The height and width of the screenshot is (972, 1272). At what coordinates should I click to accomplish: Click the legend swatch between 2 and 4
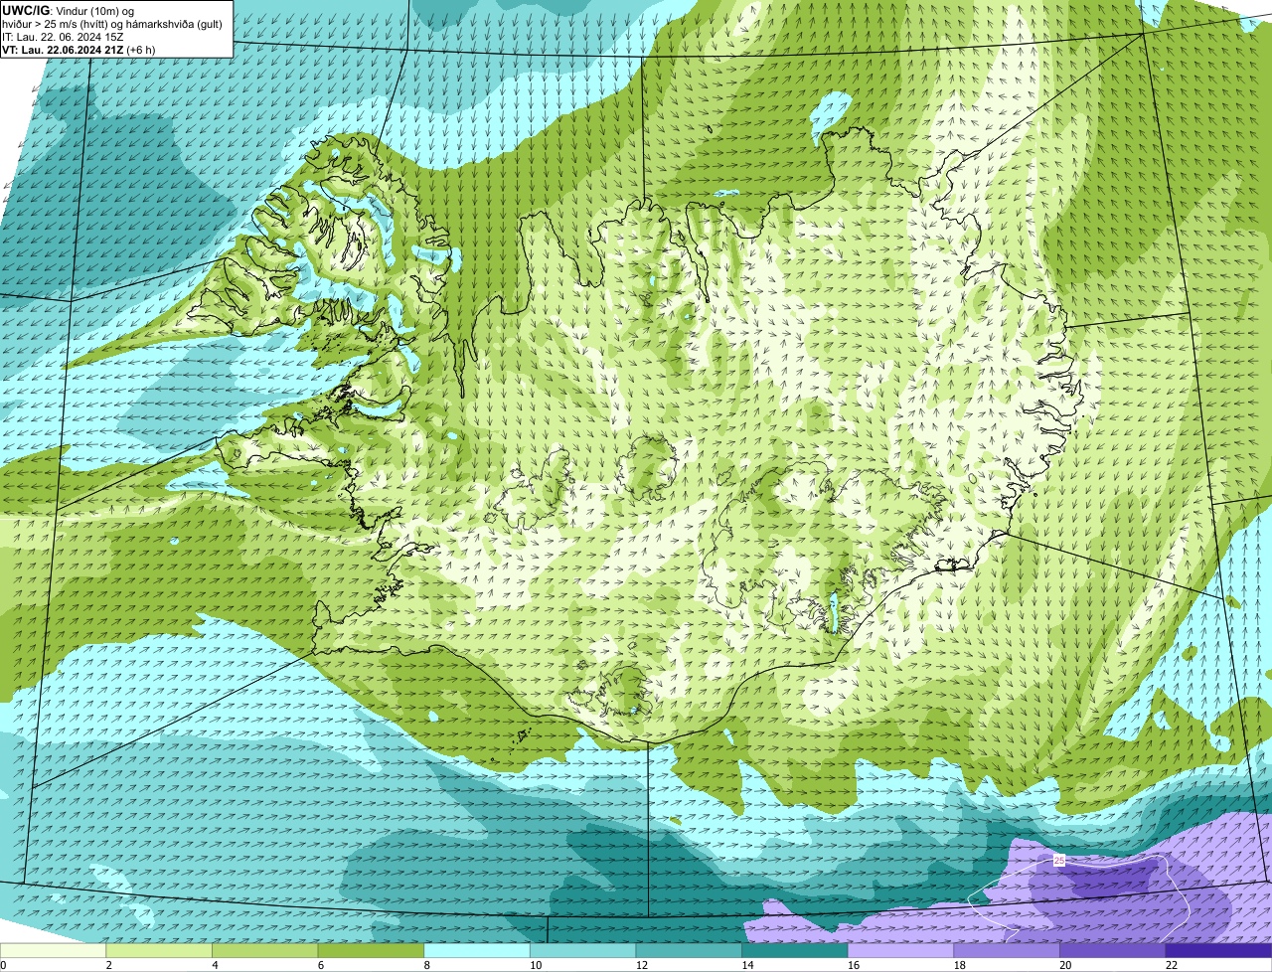pos(159,950)
